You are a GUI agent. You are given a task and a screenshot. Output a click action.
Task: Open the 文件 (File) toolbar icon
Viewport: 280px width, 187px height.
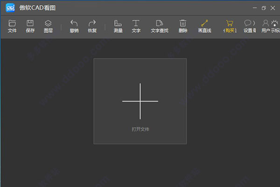(x=12, y=26)
